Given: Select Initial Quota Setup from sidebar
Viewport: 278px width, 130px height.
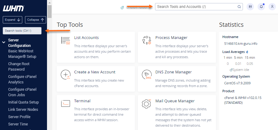Looking at the screenshot, I should [x=23, y=102].
